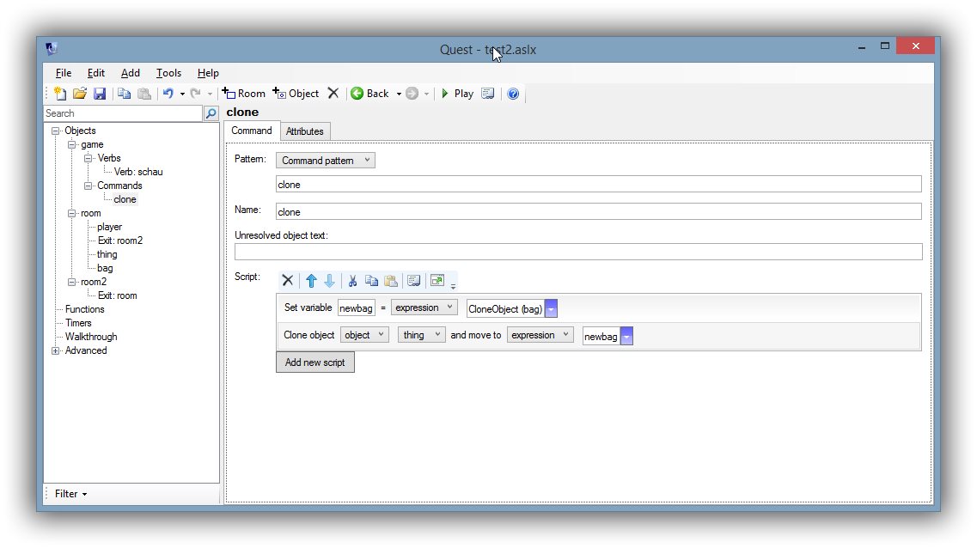977x548 pixels.
Task: Cut the script using the scissors icon
Action: pos(352,281)
